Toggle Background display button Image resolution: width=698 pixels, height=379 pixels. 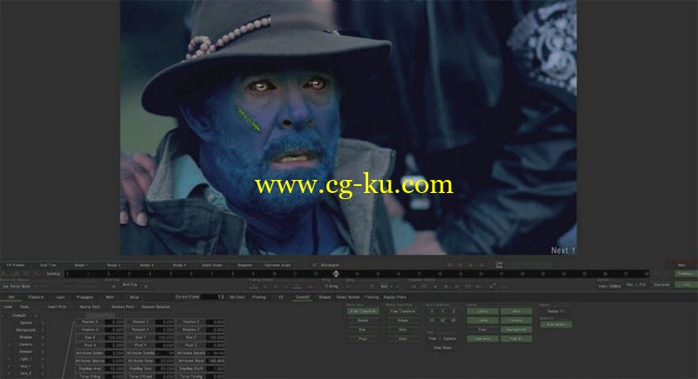516,329
